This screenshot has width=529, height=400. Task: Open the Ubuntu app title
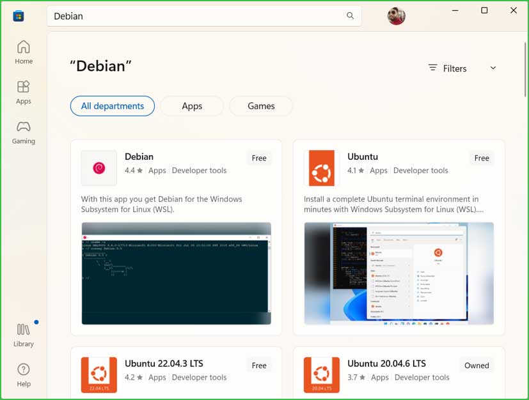(x=363, y=157)
